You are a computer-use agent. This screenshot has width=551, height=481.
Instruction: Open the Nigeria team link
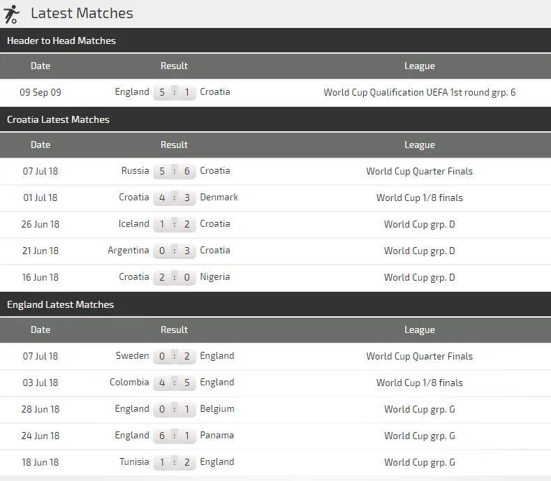pos(214,277)
